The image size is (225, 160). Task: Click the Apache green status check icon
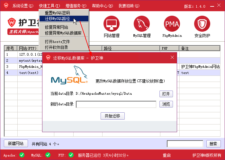(22, 155)
